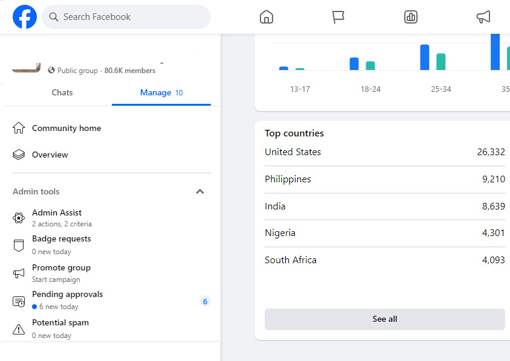Click the search magnifier icon
Screen dimensions: 510x361
[54, 17]
